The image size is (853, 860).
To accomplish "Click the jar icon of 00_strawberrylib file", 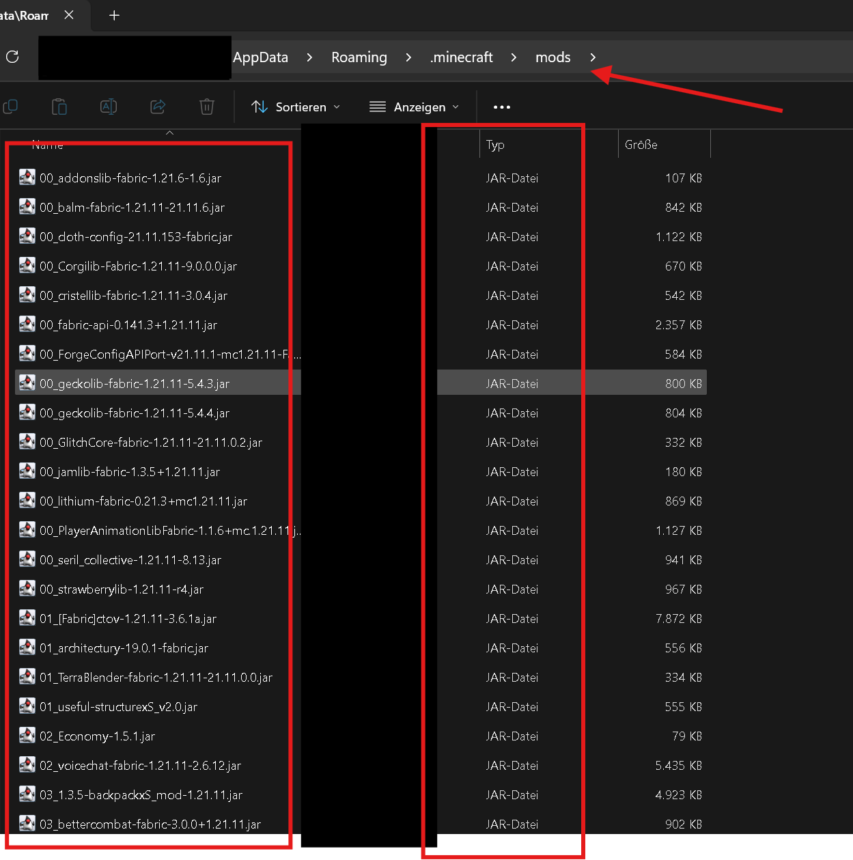I will 27,589.
